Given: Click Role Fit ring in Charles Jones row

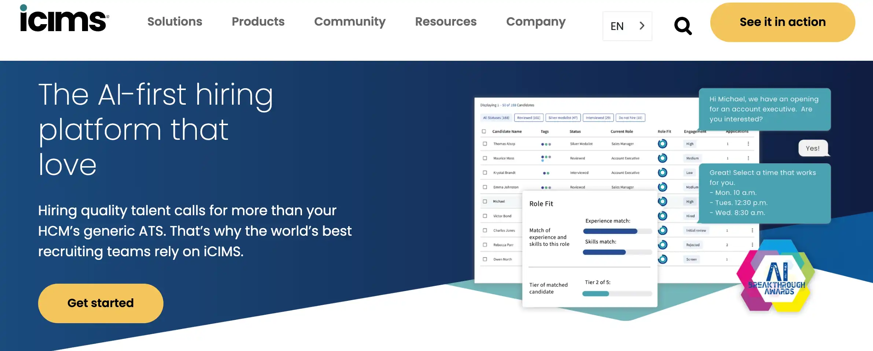Looking at the screenshot, I should (x=662, y=230).
